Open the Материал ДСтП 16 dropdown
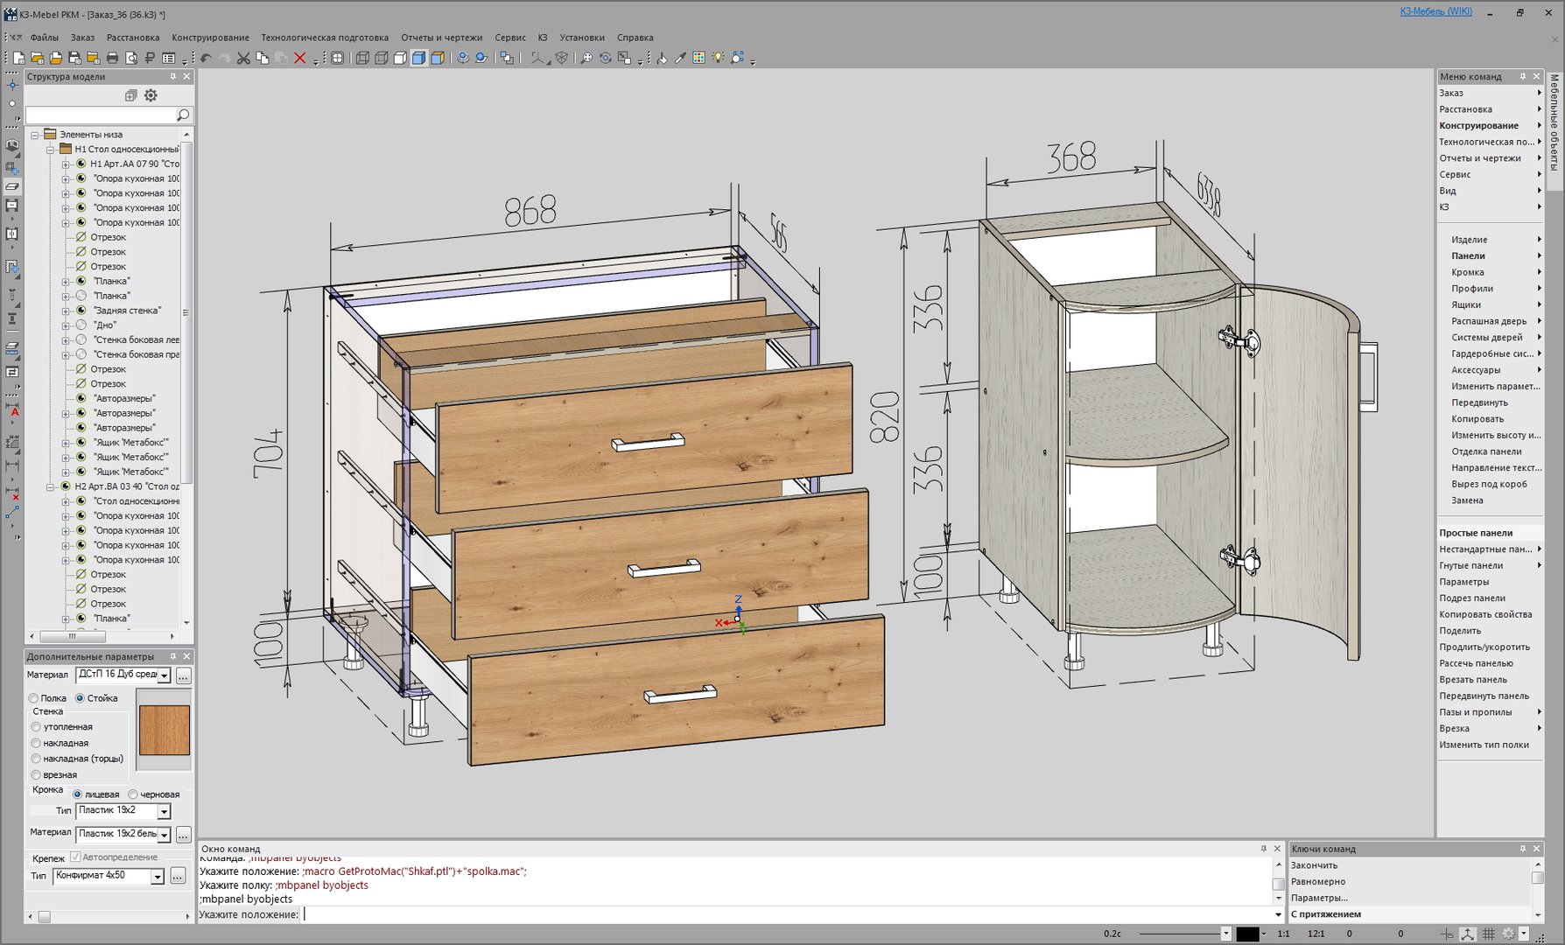This screenshot has height=945, width=1565. (x=164, y=675)
